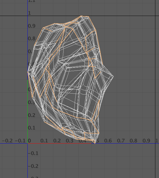Viewport: 159px width, 178px height.
Task: Click the -0.1 label on horizontal axis
Action: (x=20, y=141)
